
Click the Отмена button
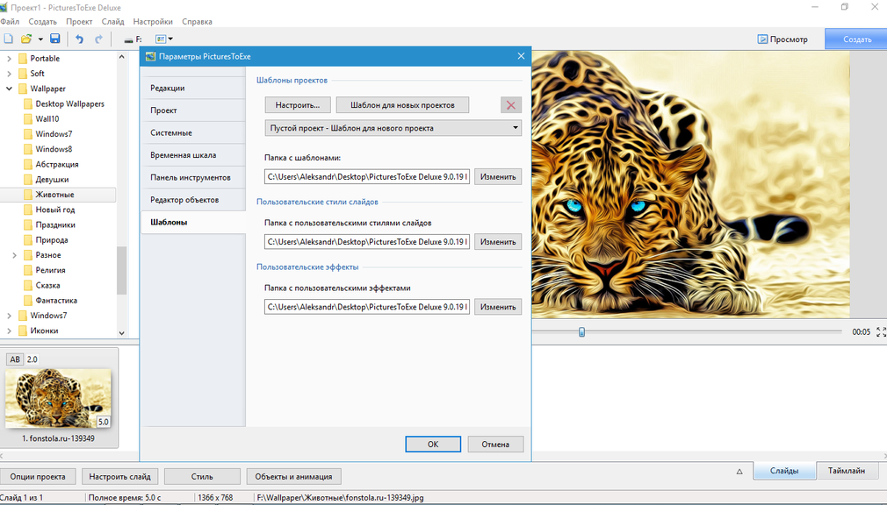point(495,444)
